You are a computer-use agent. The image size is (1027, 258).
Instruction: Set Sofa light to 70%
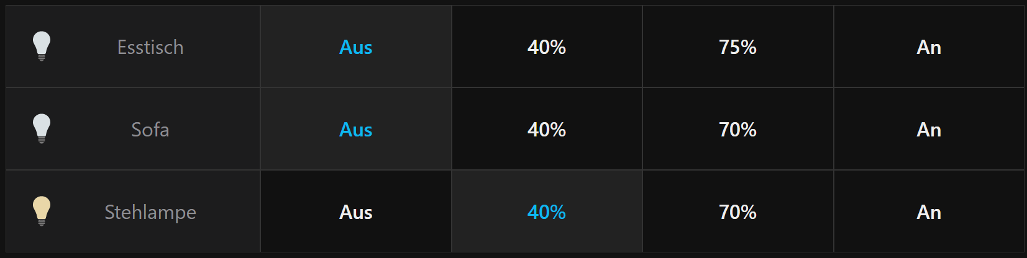click(737, 130)
